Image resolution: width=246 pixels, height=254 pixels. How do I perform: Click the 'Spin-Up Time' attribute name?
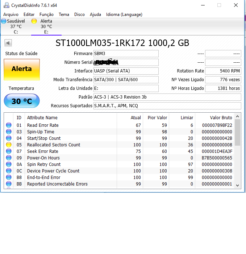click(x=41, y=132)
